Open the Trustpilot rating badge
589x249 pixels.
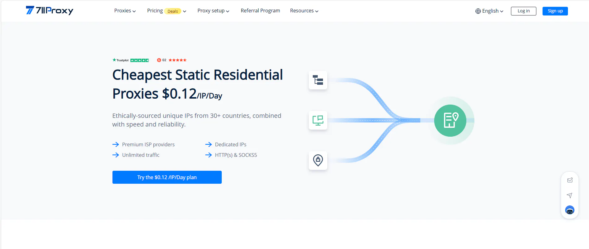click(x=131, y=60)
